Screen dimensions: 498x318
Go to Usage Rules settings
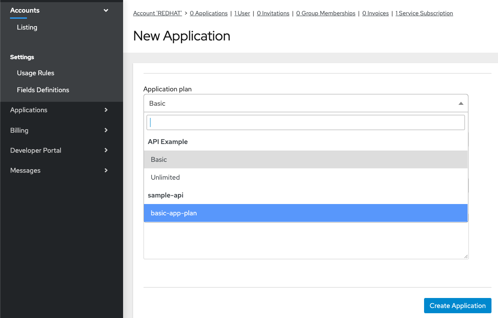pos(36,73)
